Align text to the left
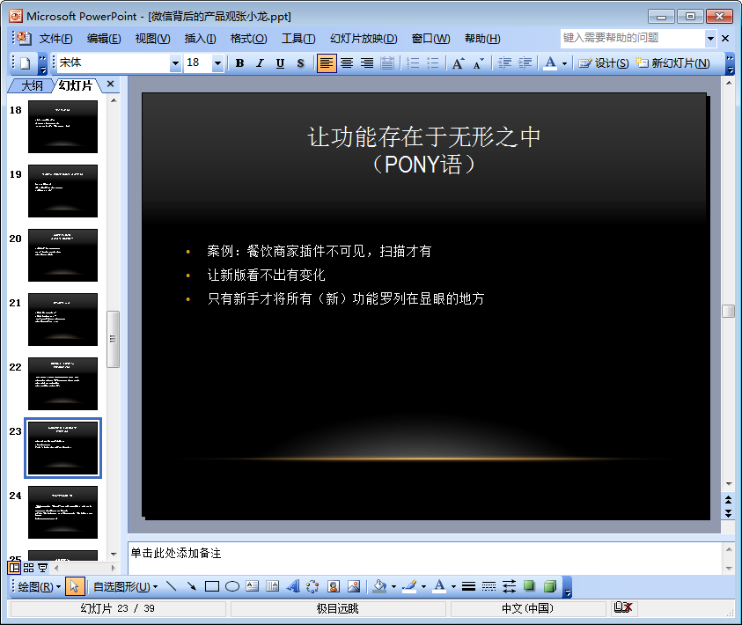The height and width of the screenshot is (625, 742). click(x=326, y=62)
